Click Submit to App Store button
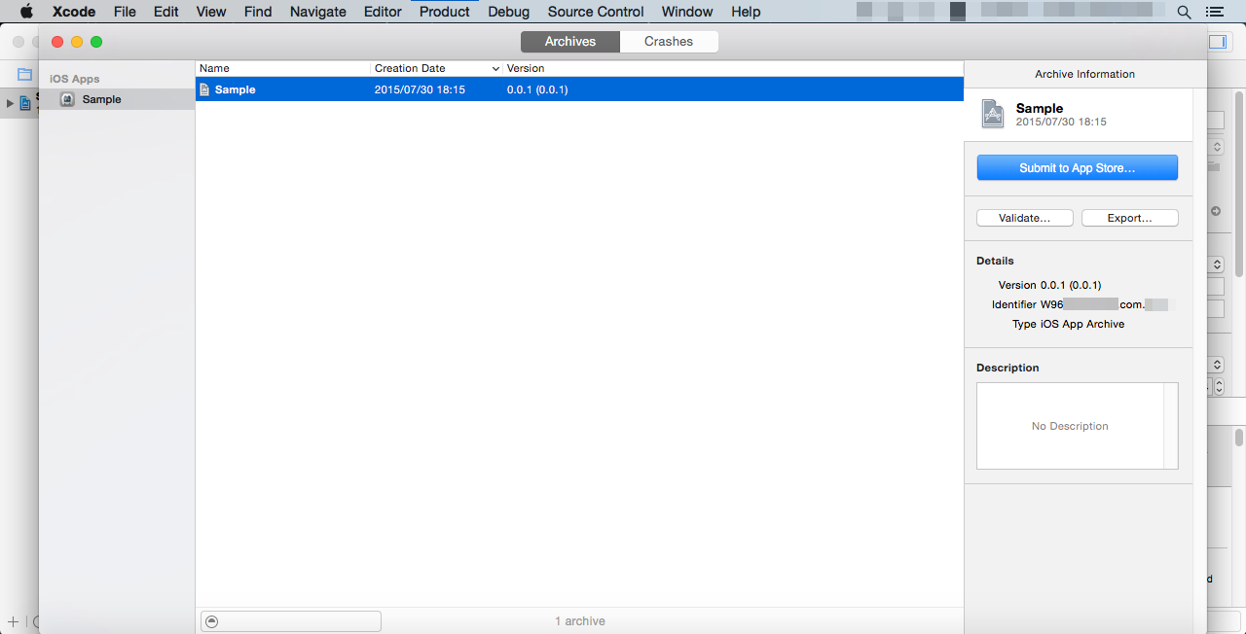The height and width of the screenshot is (634, 1246). pyautogui.click(x=1078, y=168)
